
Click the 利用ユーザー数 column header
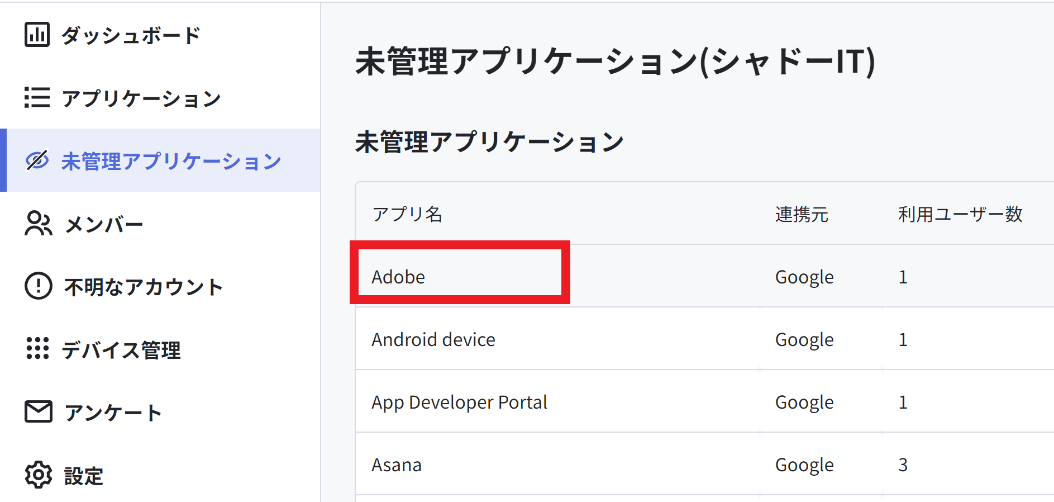(x=960, y=214)
